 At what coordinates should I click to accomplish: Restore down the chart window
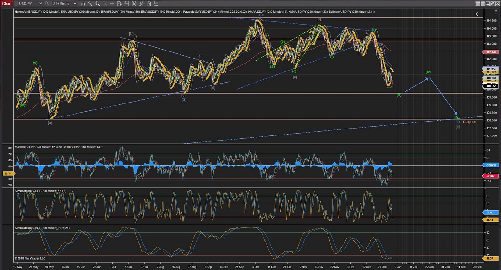pos(492,4)
